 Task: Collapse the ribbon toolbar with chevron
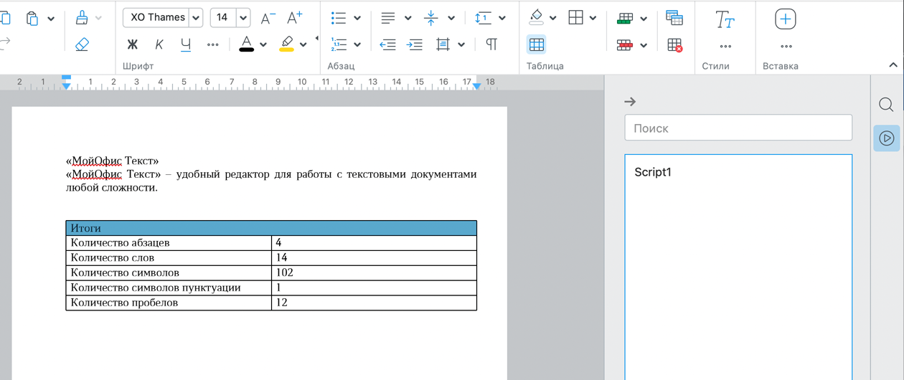point(893,65)
